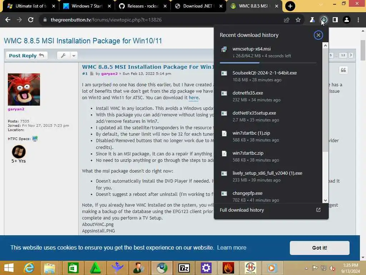
Task: Open SoulseekQt-2024-2-1-64bit.exe download entry
Action: point(268,76)
